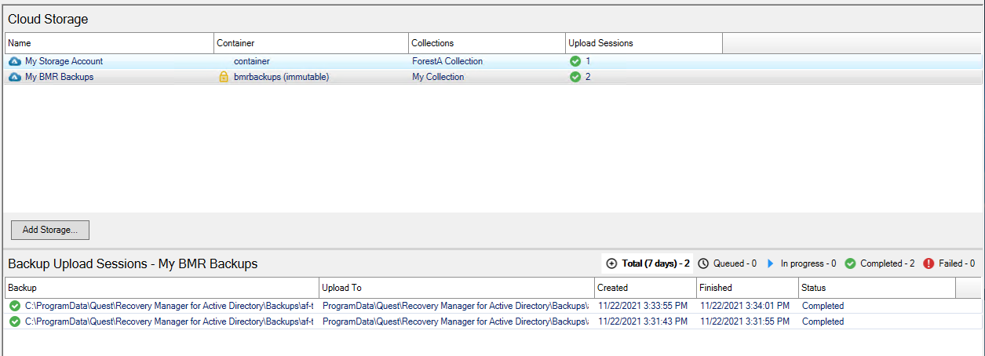Image resolution: width=985 pixels, height=356 pixels.
Task: Sort cloud storage by Name column
Action: point(109,43)
